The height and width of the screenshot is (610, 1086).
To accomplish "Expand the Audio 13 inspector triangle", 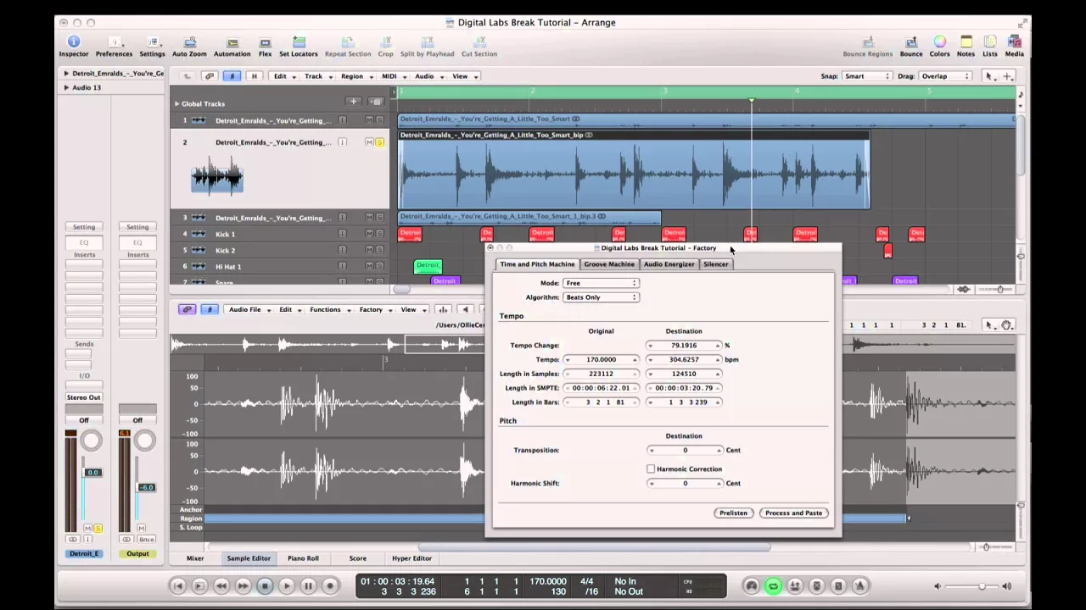I will coord(66,87).
